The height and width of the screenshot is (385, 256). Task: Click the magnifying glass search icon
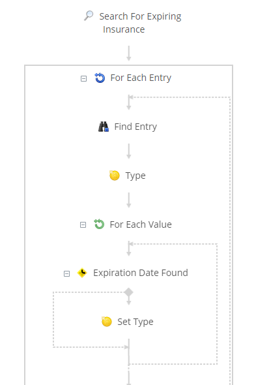[x=89, y=16]
